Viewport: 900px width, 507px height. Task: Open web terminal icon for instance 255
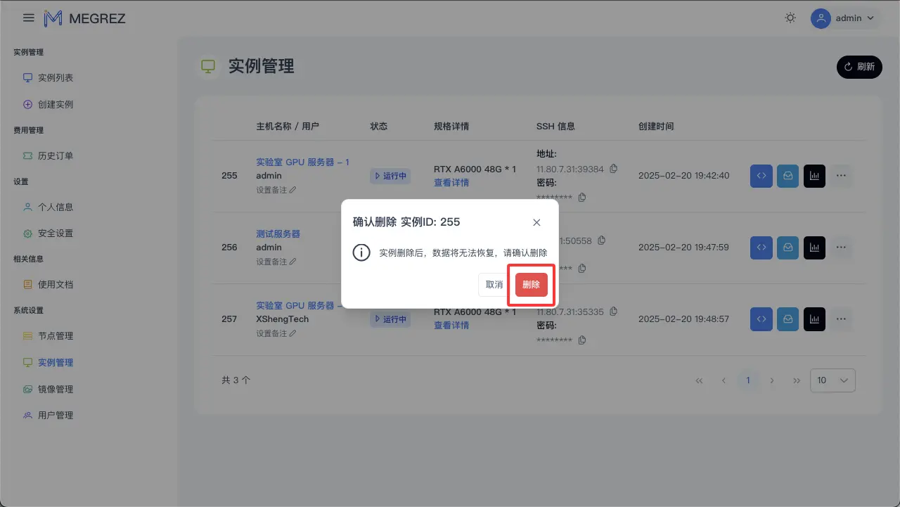click(761, 176)
